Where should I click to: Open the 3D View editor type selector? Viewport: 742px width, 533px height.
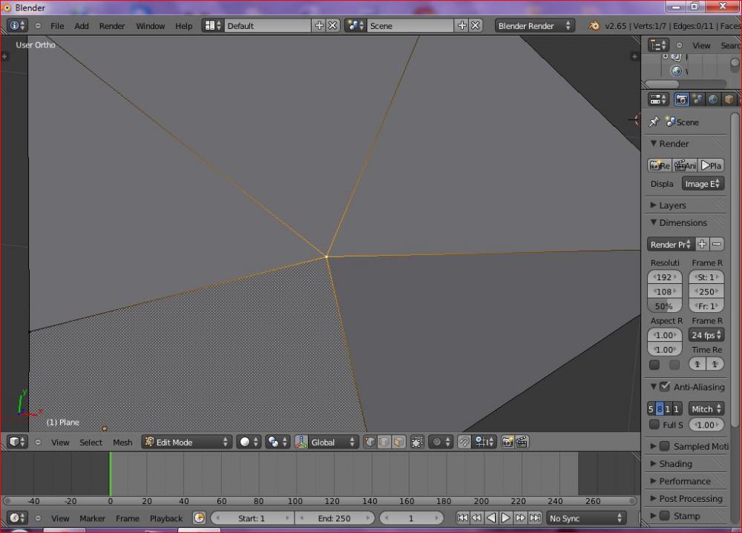pyautogui.click(x=18, y=442)
